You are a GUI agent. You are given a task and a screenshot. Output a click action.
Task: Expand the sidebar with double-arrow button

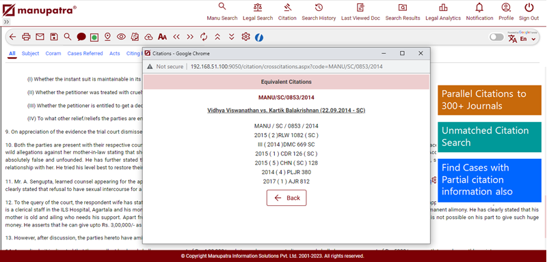pyautogui.click(x=6, y=22)
